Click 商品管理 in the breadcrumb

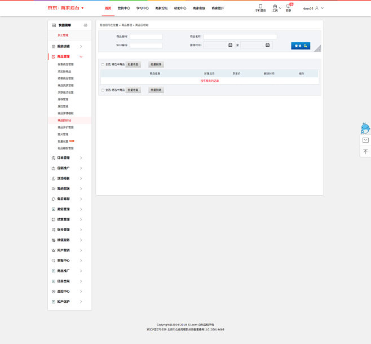(x=127, y=25)
